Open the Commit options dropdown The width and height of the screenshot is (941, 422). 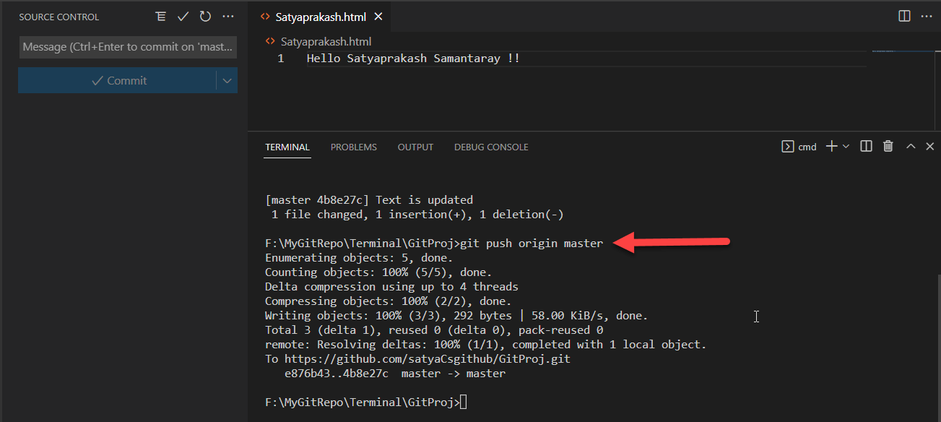227,80
